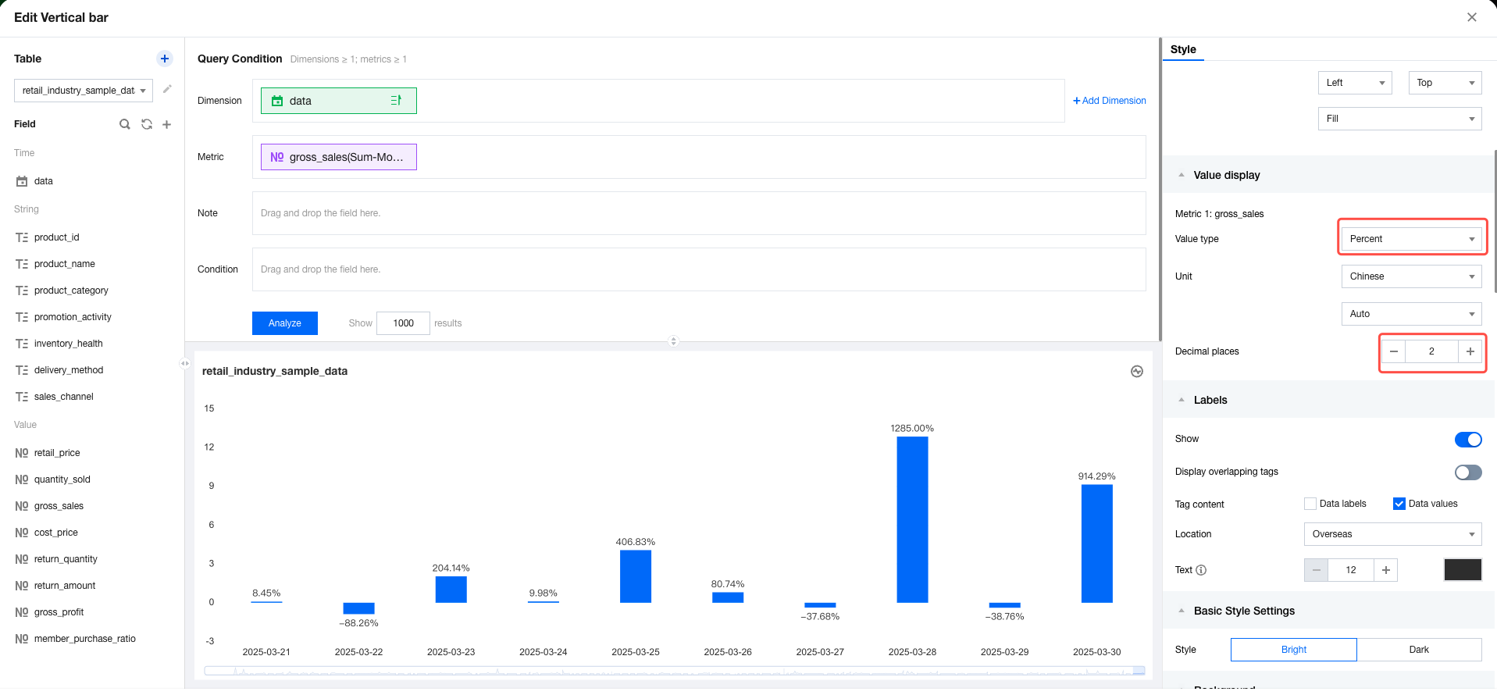Click the info icon next to Text
1497x695 pixels.
[x=1201, y=570]
